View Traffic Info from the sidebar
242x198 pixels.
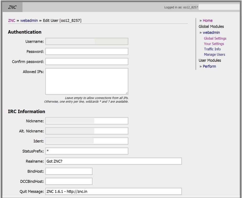click(x=212, y=49)
